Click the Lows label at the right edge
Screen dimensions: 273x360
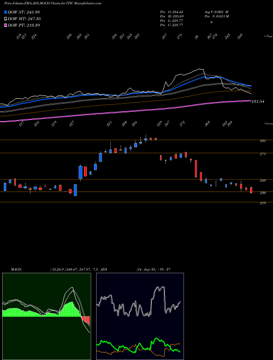pyautogui.click(x=269, y=123)
